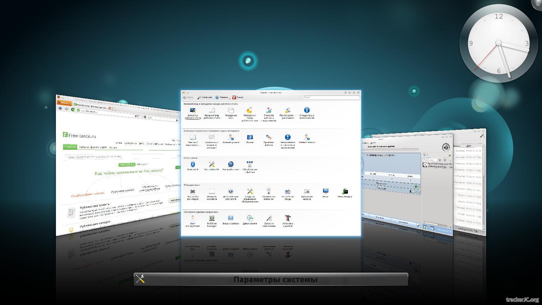
Task: Open the blue info Accessibility icon
Action: [307, 111]
